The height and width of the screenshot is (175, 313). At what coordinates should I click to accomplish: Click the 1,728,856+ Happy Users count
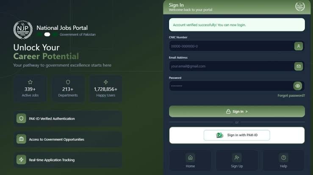pos(105,89)
